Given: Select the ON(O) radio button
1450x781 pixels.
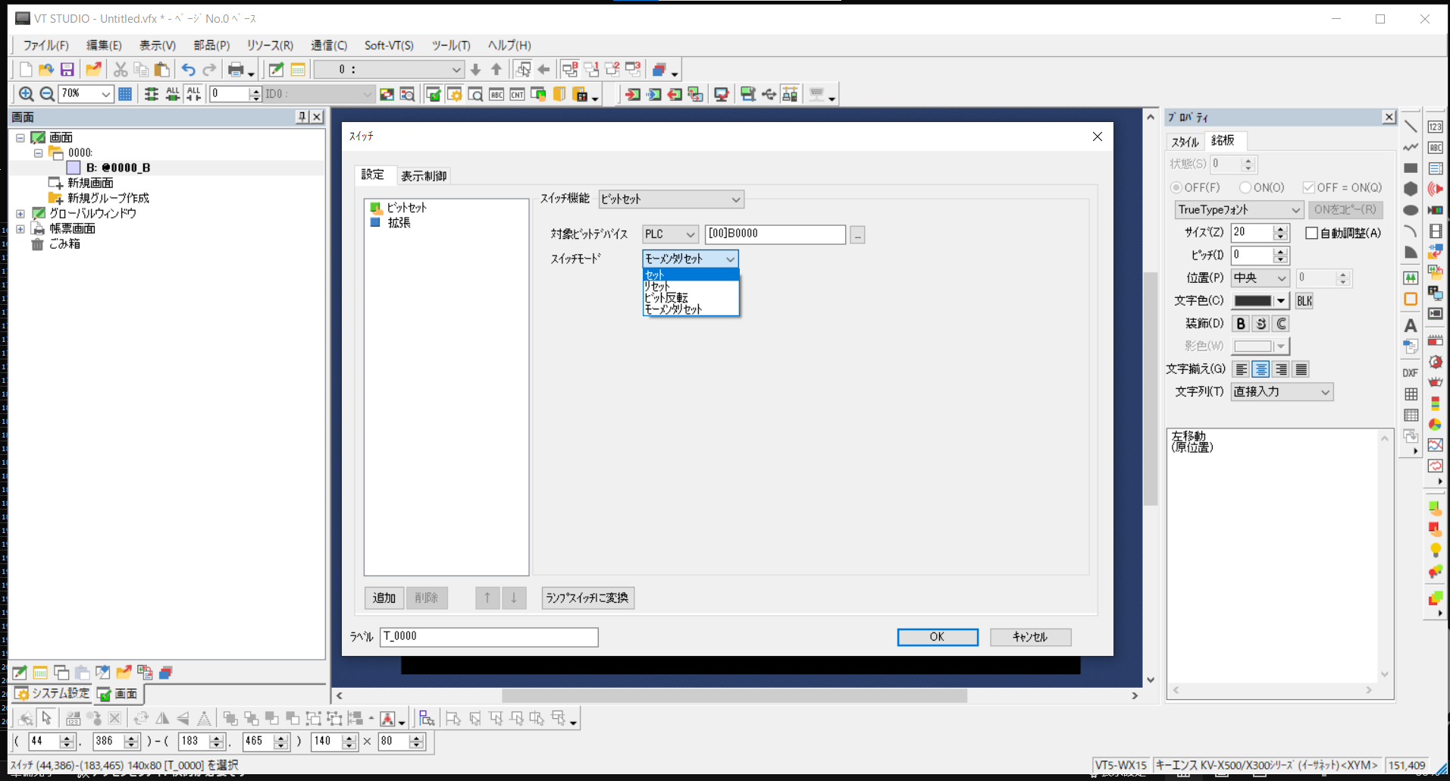Looking at the screenshot, I should click(x=1245, y=187).
